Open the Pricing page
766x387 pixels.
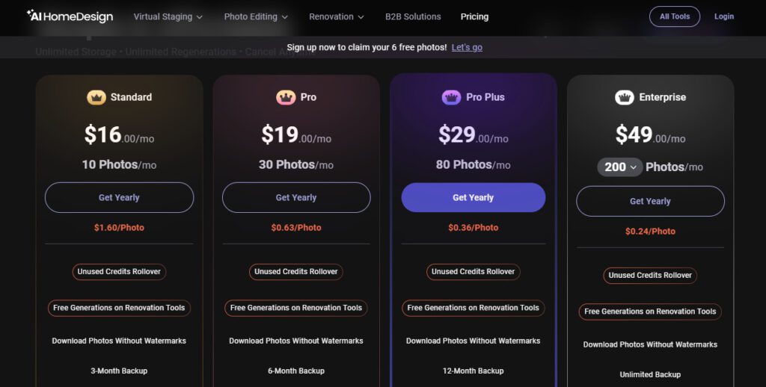tap(474, 16)
